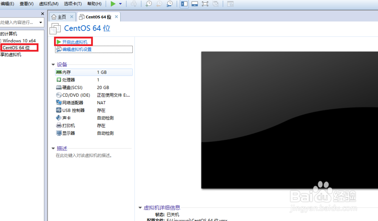Image resolution: width=378 pixels, height=221 pixels.
Task: Click the 声卡 sound card icon
Action: point(59,118)
